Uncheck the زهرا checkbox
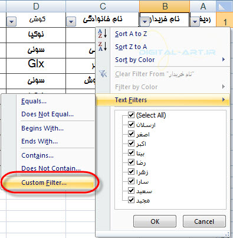The image size is (233, 238). click(x=131, y=172)
